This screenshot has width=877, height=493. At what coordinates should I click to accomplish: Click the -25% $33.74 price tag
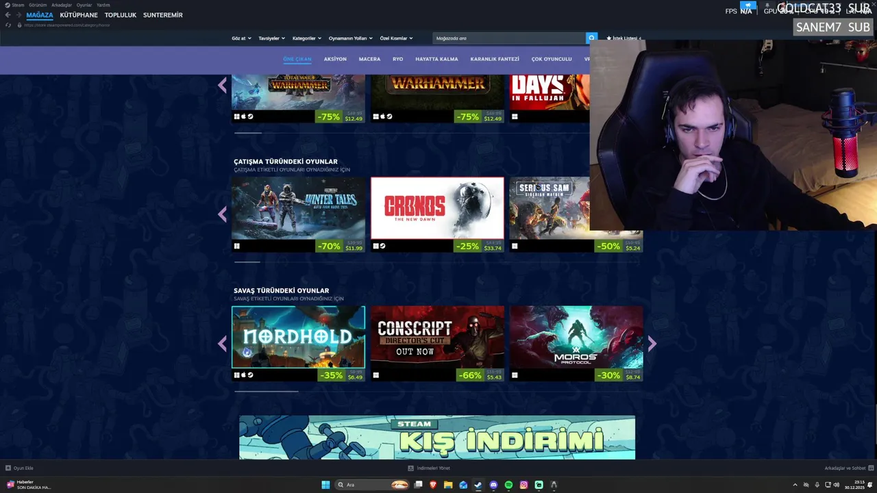tap(480, 246)
